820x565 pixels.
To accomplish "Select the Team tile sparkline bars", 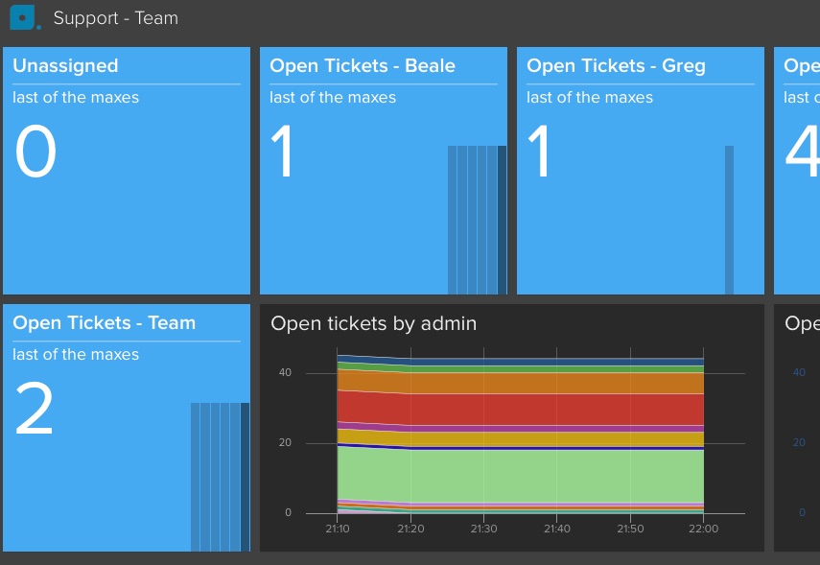I will coord(221,477).
